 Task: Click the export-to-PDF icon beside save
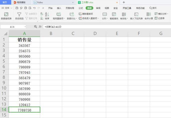[x=21, y=8]
